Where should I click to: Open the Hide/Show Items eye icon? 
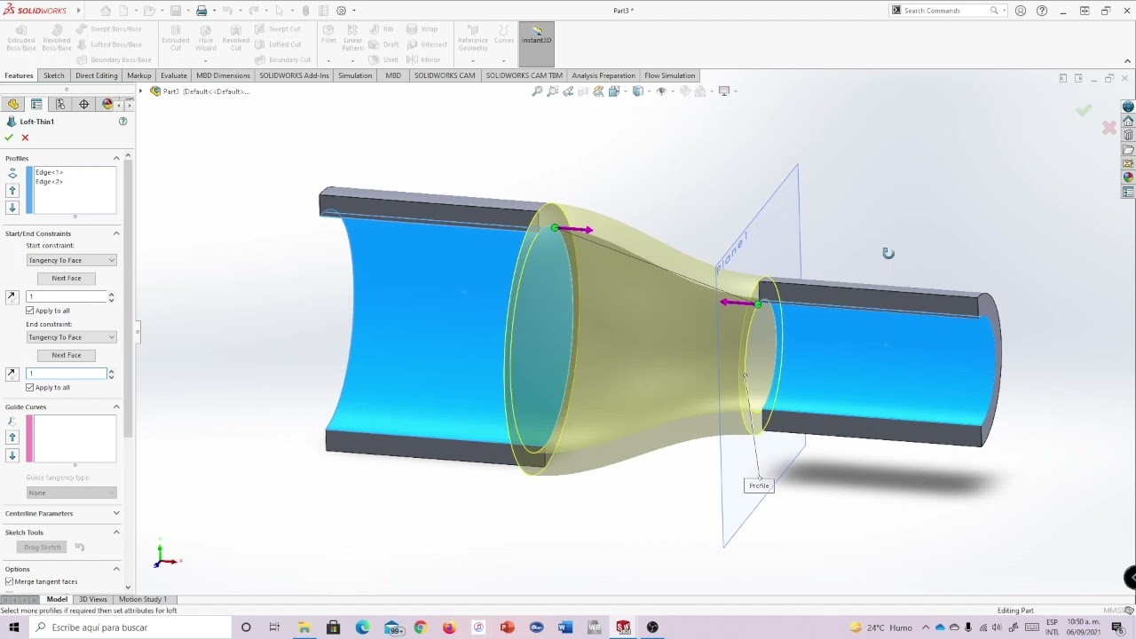click(x=661, y=91)
